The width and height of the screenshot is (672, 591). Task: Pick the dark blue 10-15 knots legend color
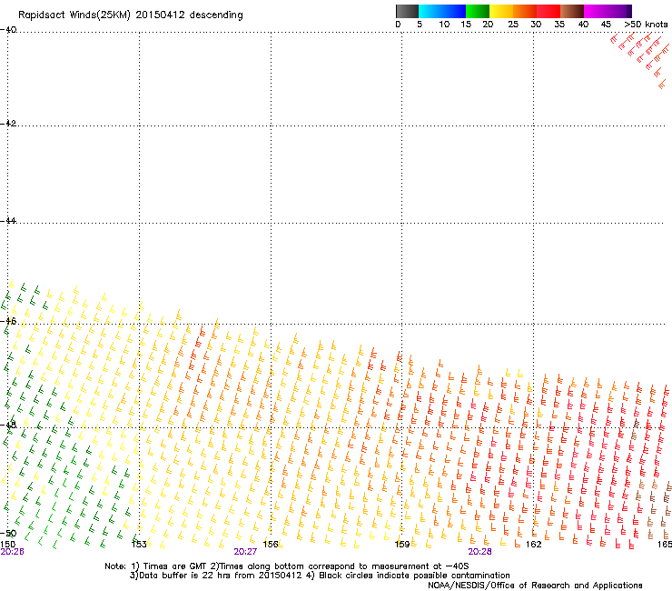[454, 11]
